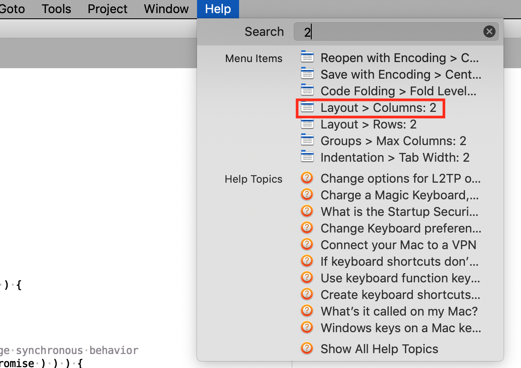Open help topic If keyboard shortcuts don't
Viewport: 521px width, 368px height.
(x=399, y=261)
